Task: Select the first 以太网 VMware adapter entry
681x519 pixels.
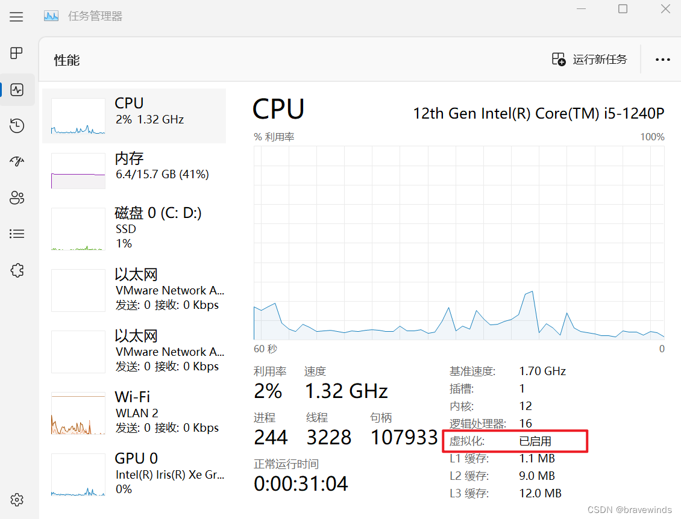Action: 134,290
